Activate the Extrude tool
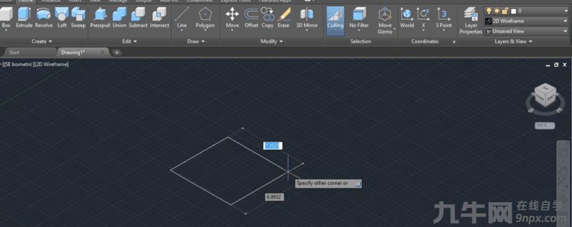This screenshot has width=572, height=227. (x=24, y=17)
